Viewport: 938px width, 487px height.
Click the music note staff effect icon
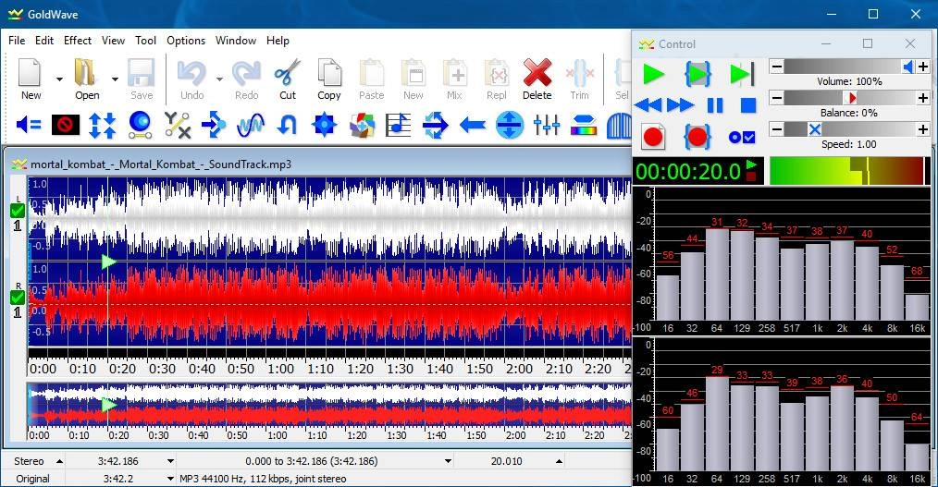click(398, 126)
